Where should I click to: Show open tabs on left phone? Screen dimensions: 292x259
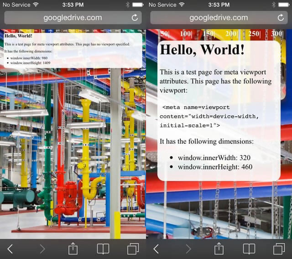(x=133, y=249)
